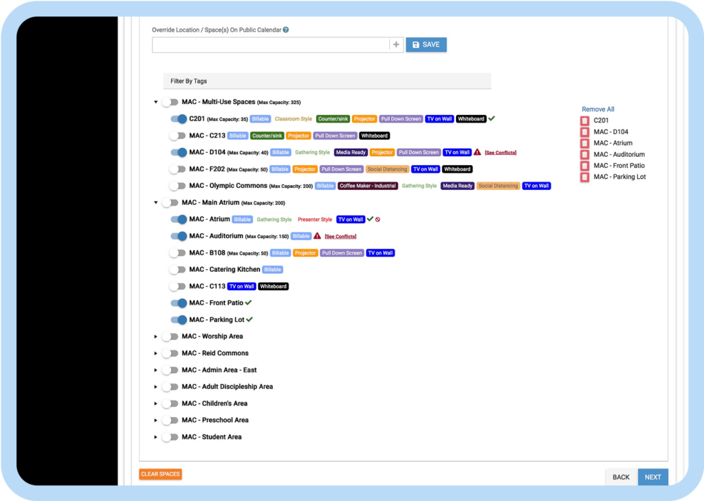This screenshot has width=704, height=501.
Task: Remove MAC - D104 using its trash icon
Action: coord(584,132)
